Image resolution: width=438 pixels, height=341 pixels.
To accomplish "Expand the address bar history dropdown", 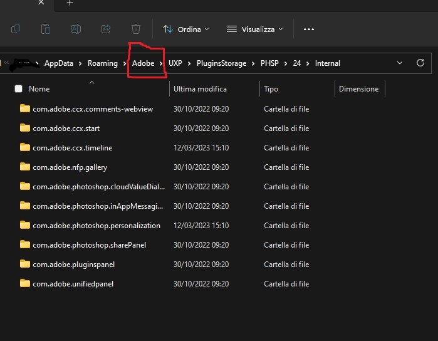I will click(x=400, y=63).
